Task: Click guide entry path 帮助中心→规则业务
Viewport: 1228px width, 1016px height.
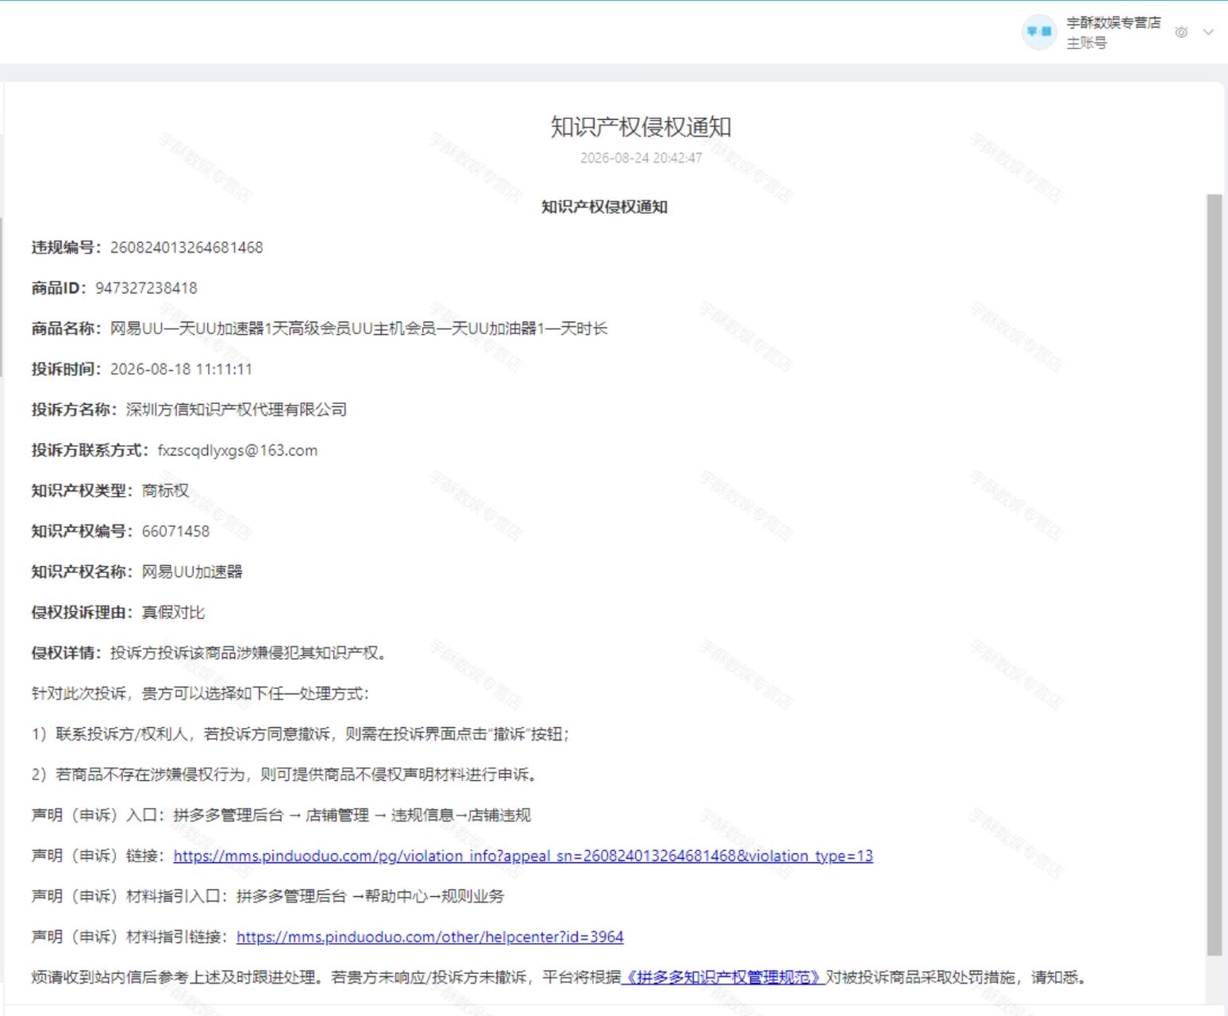Action: coord(434,896)
